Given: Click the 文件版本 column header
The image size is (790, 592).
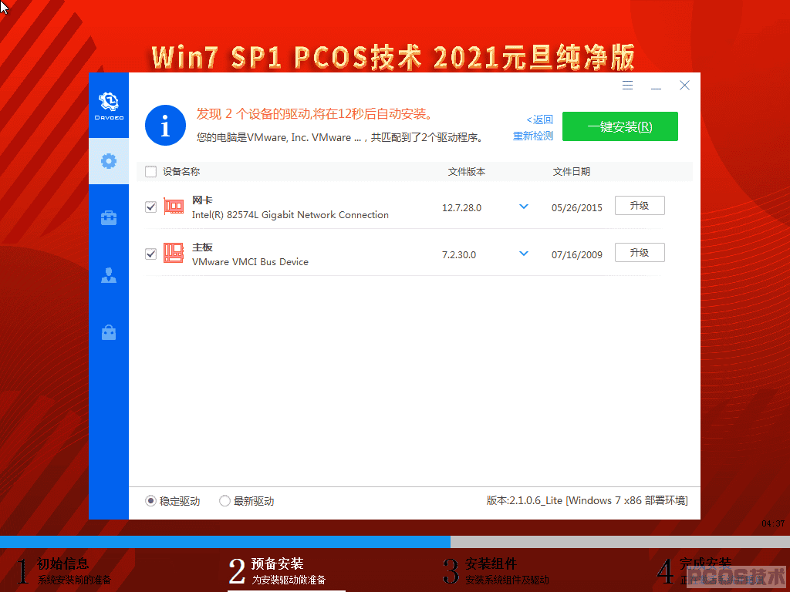Looking at the screenshot, I should tap(467, 172).
